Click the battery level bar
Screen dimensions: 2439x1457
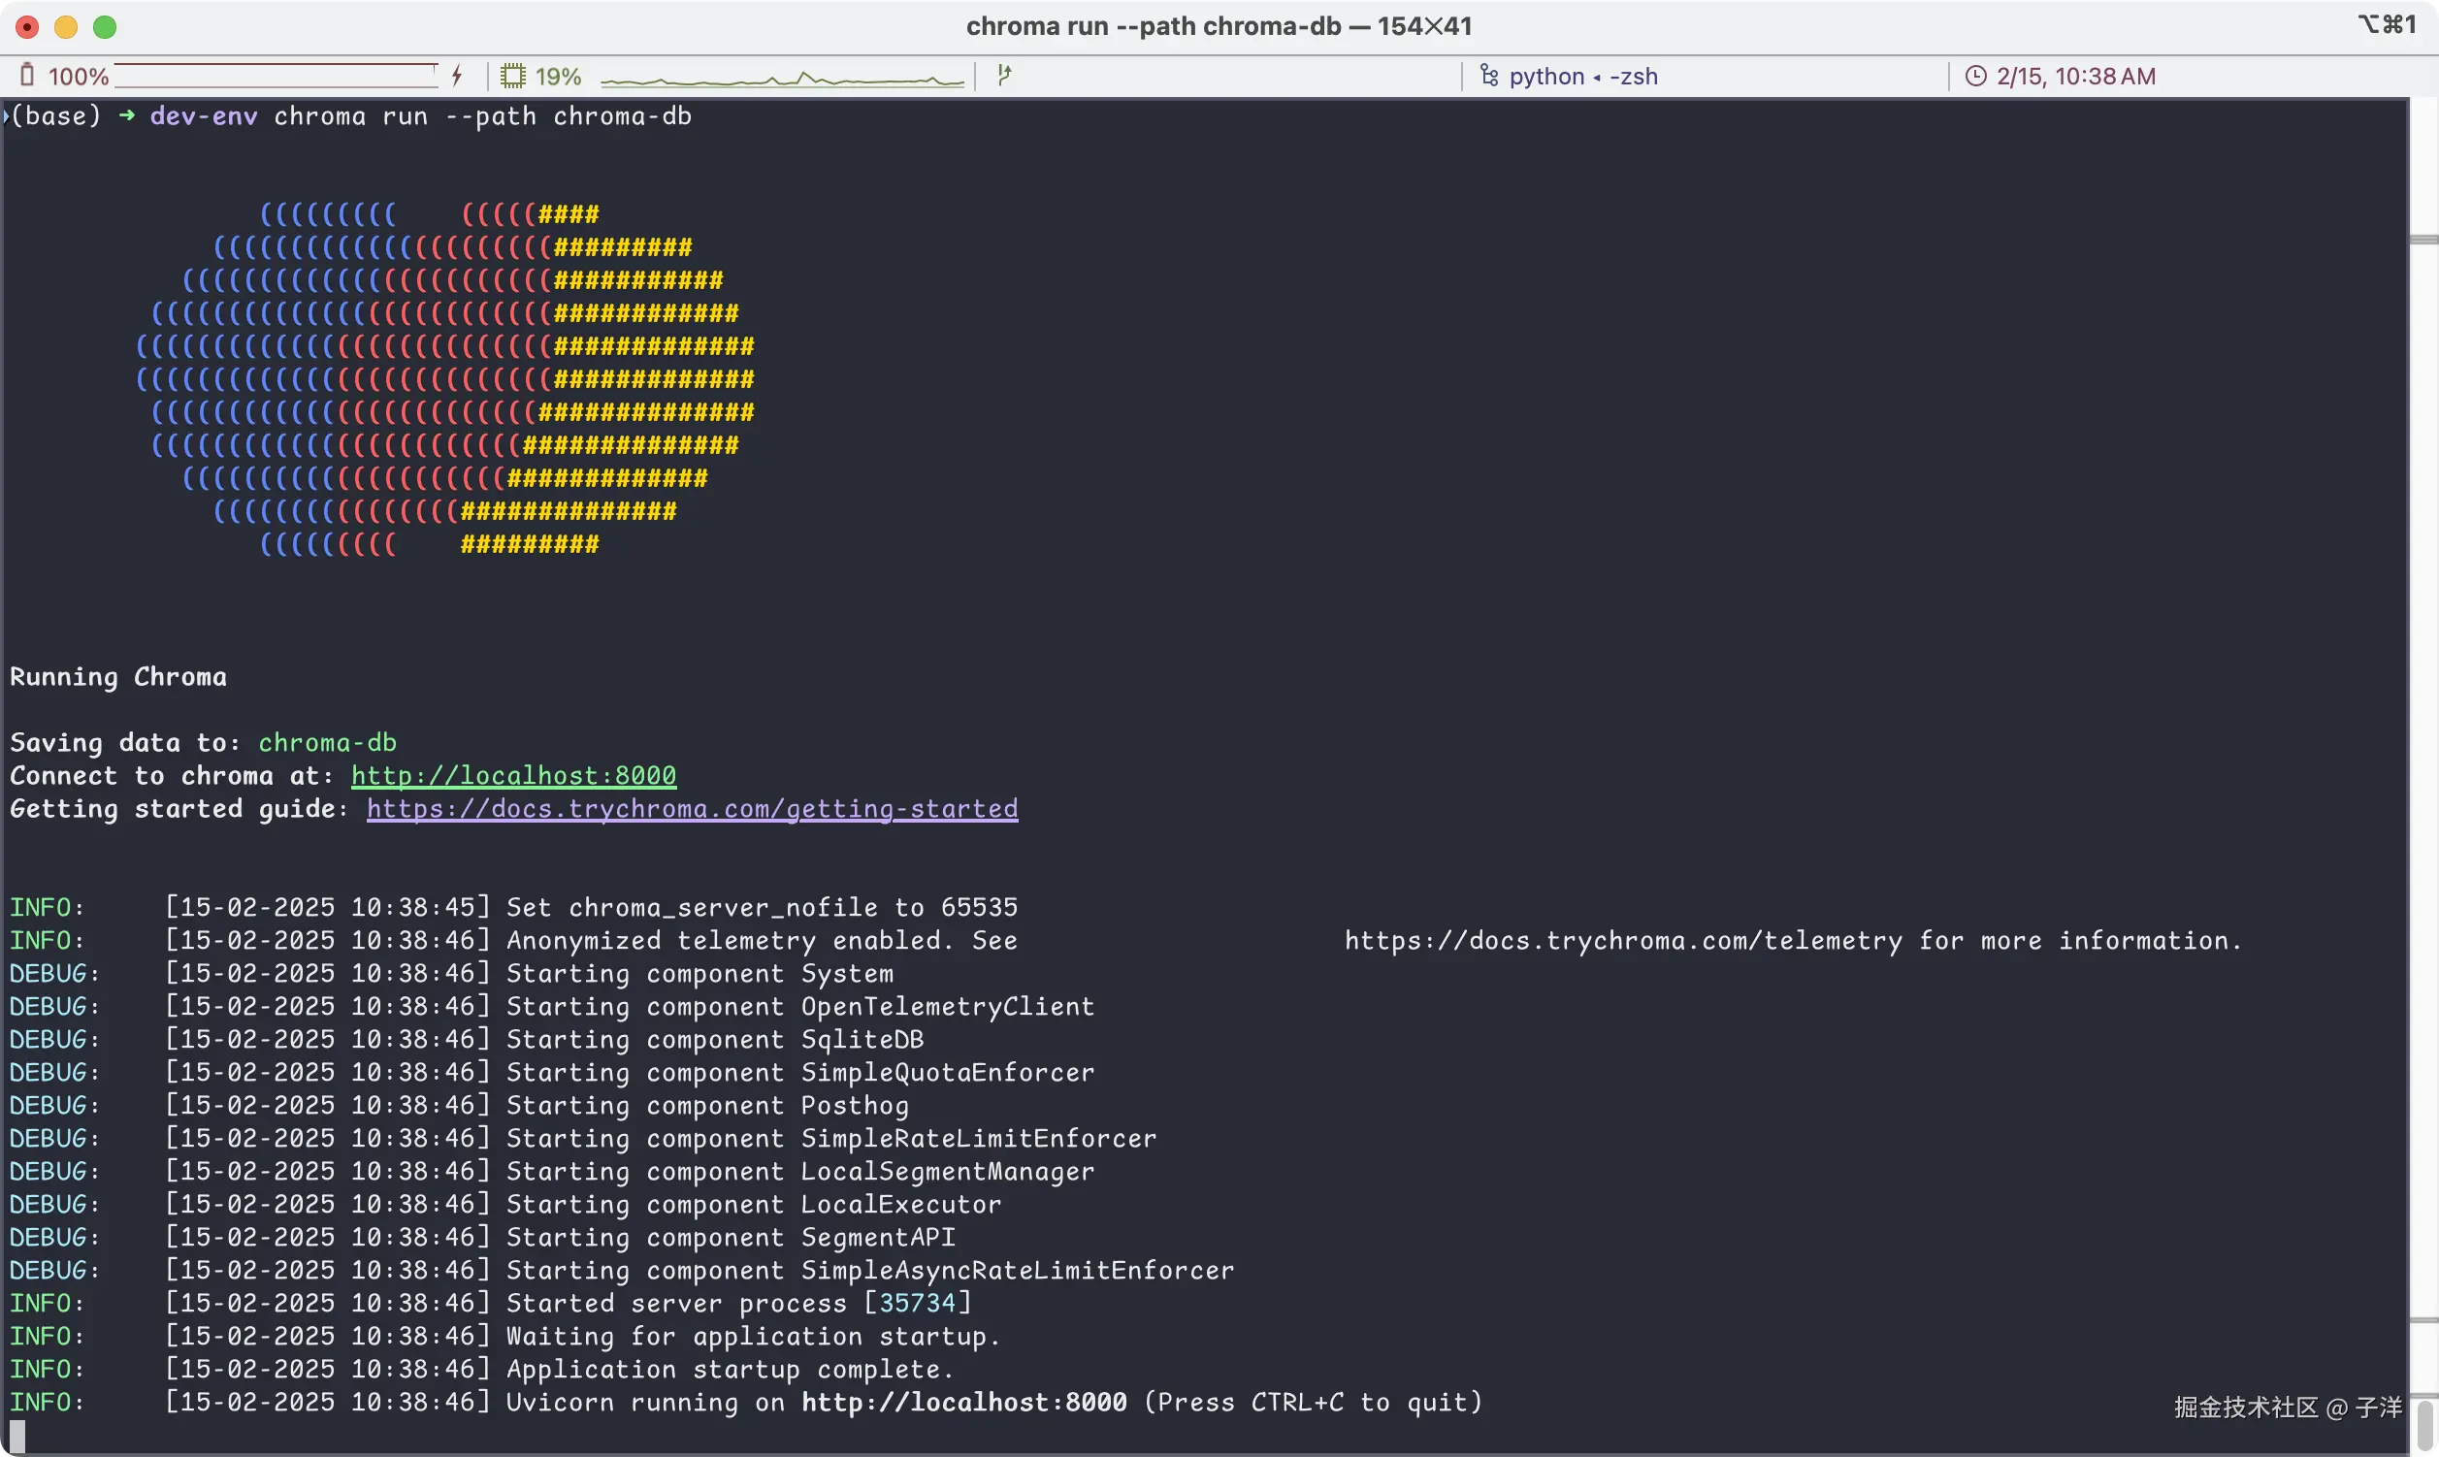click(x=275, y=76)
